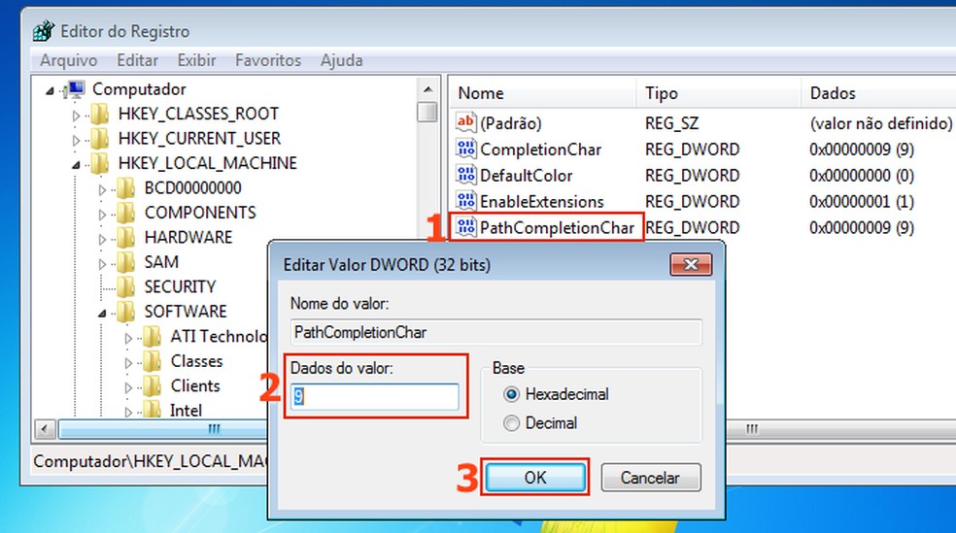Select the EnableExtensions value name
The image size is (956, 533).
[541, 202]
